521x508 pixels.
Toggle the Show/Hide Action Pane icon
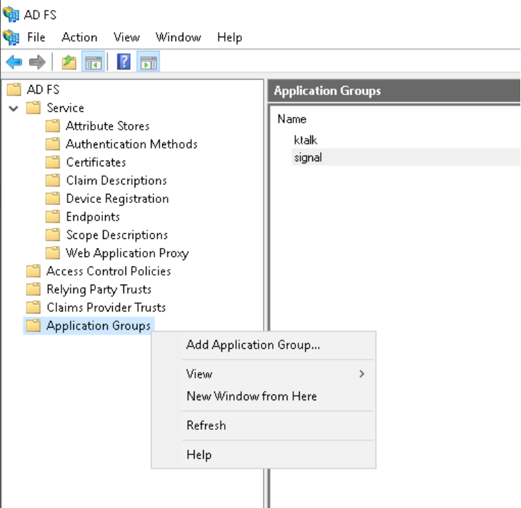[x=148, y=62]
